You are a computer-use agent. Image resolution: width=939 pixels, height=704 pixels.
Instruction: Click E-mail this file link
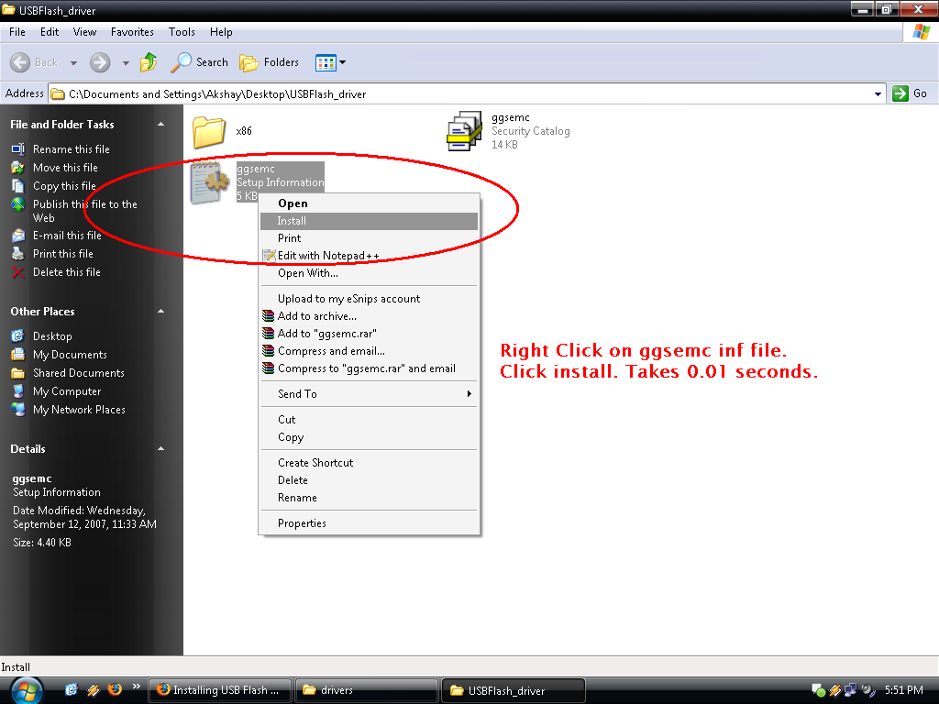(66, 236)
